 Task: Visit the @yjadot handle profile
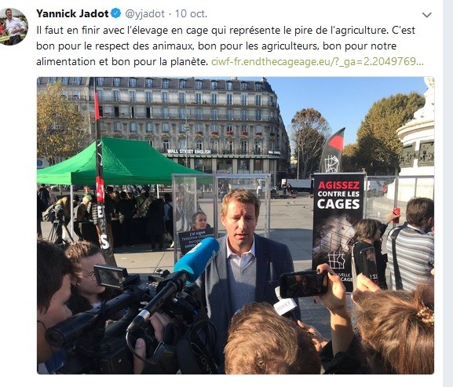pyautogui.click(x=144, y=14)
